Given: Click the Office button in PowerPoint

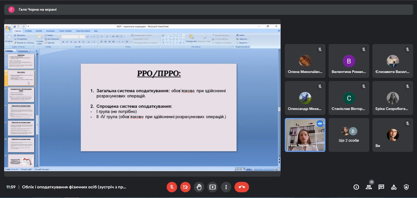Looking at the screenshot, I should 8,28.
